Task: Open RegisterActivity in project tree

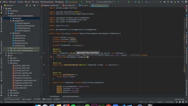Action: click(20, 43)
